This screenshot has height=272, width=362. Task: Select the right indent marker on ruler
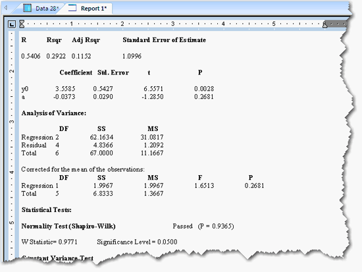tap(324, 24)
